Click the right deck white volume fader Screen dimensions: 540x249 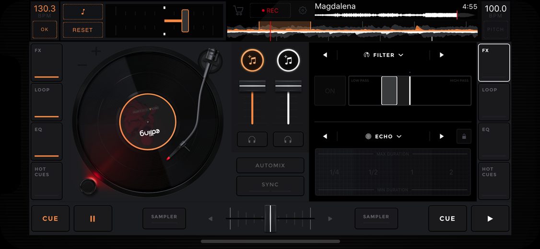pyautogui.click(x=288, y=86)
